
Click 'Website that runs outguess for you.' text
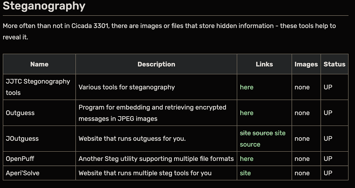pos(132,139)
